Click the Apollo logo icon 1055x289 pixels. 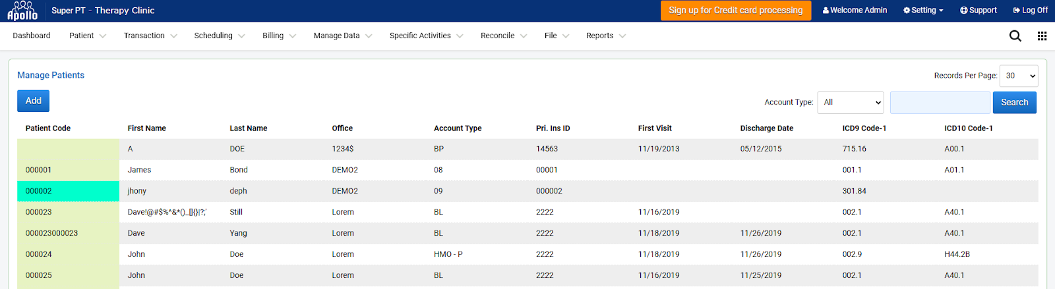pyautogui.click(x=22, y=11)
